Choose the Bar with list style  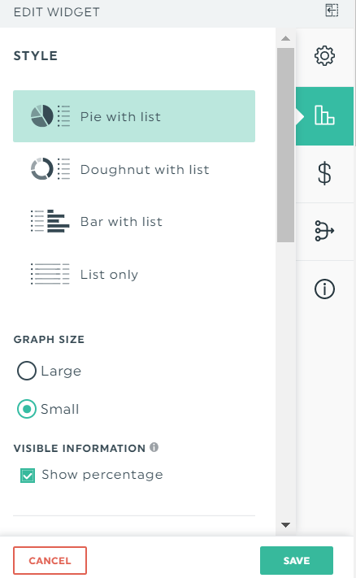coord(134,222)
